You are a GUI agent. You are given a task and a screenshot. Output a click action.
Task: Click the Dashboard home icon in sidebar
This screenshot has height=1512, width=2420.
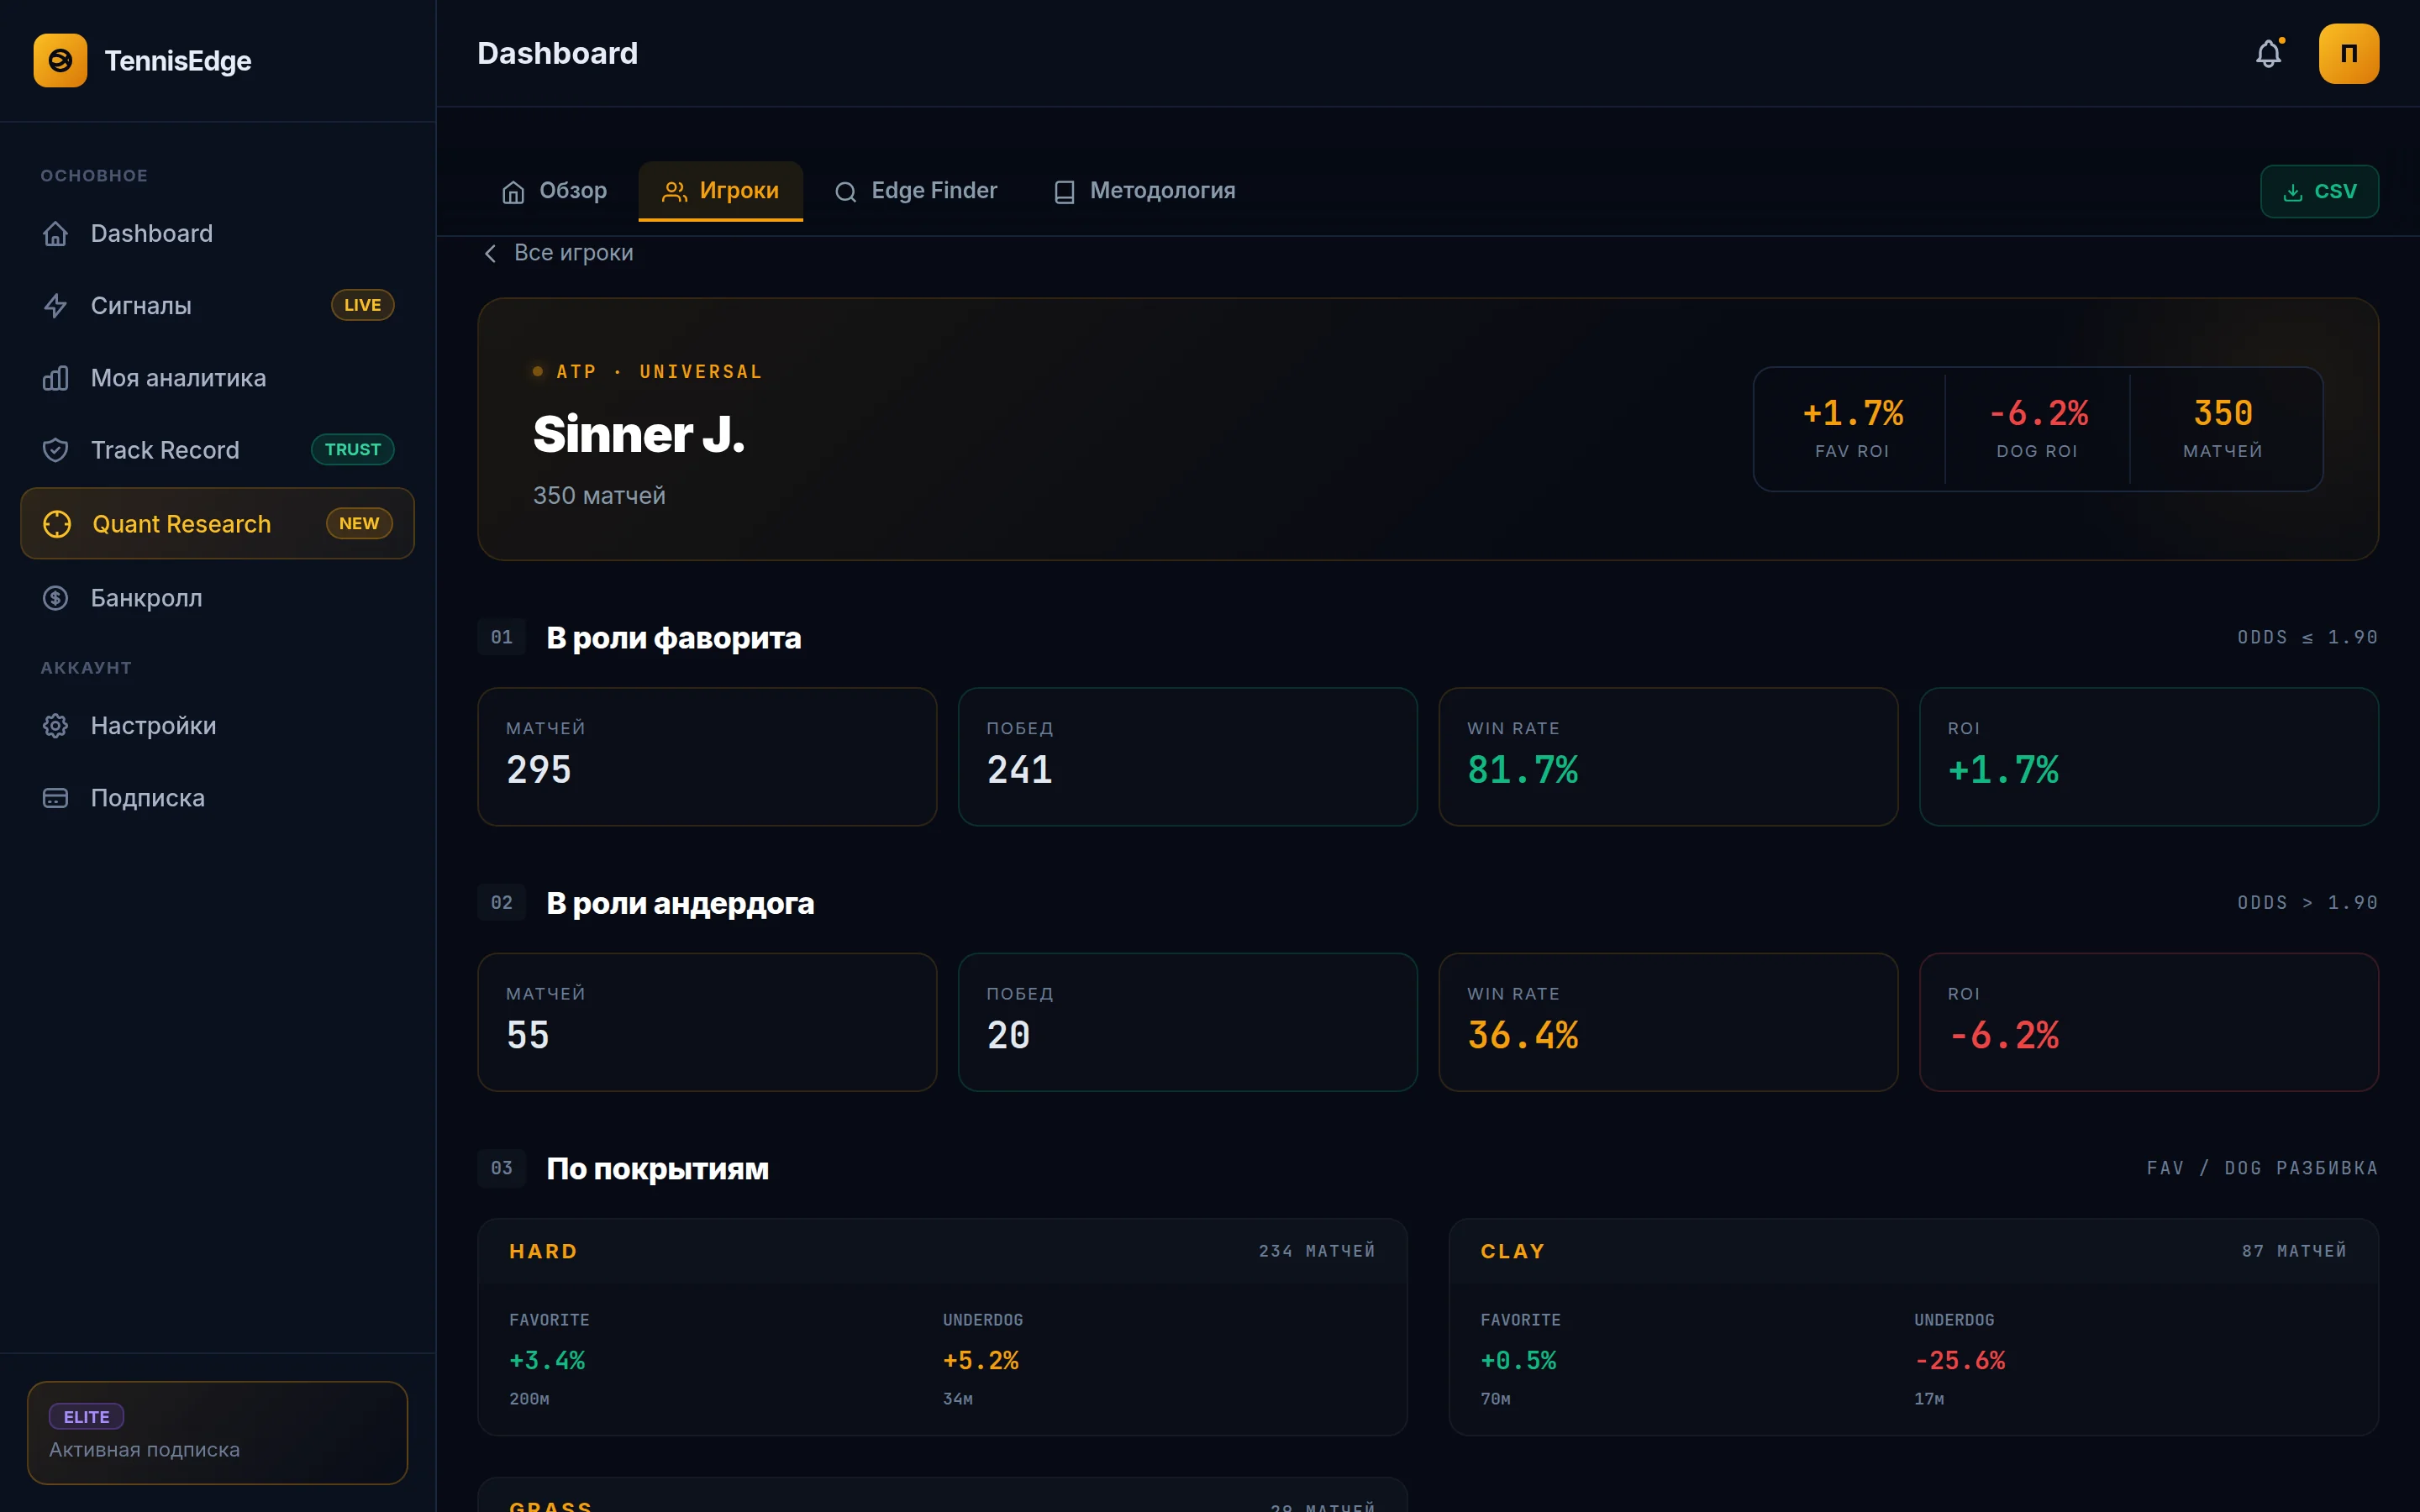pos(56,234)
